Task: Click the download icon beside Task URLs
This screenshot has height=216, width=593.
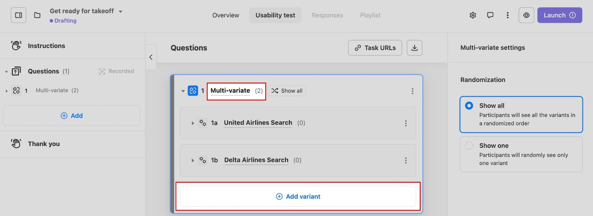Action: pos(414,48)
